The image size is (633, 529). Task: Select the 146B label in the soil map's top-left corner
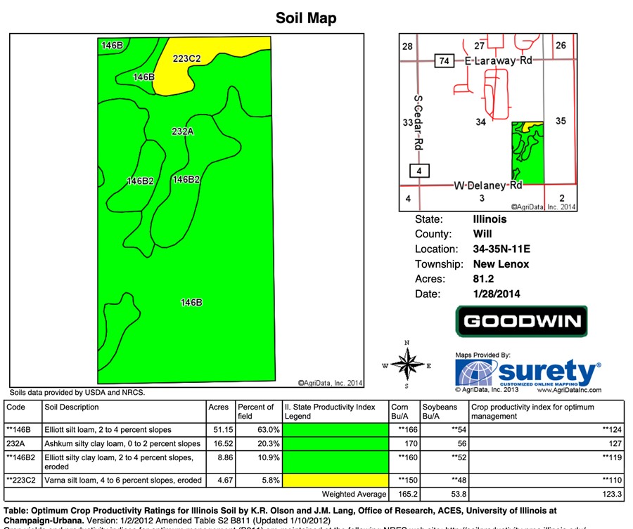(x=112, y=46)
